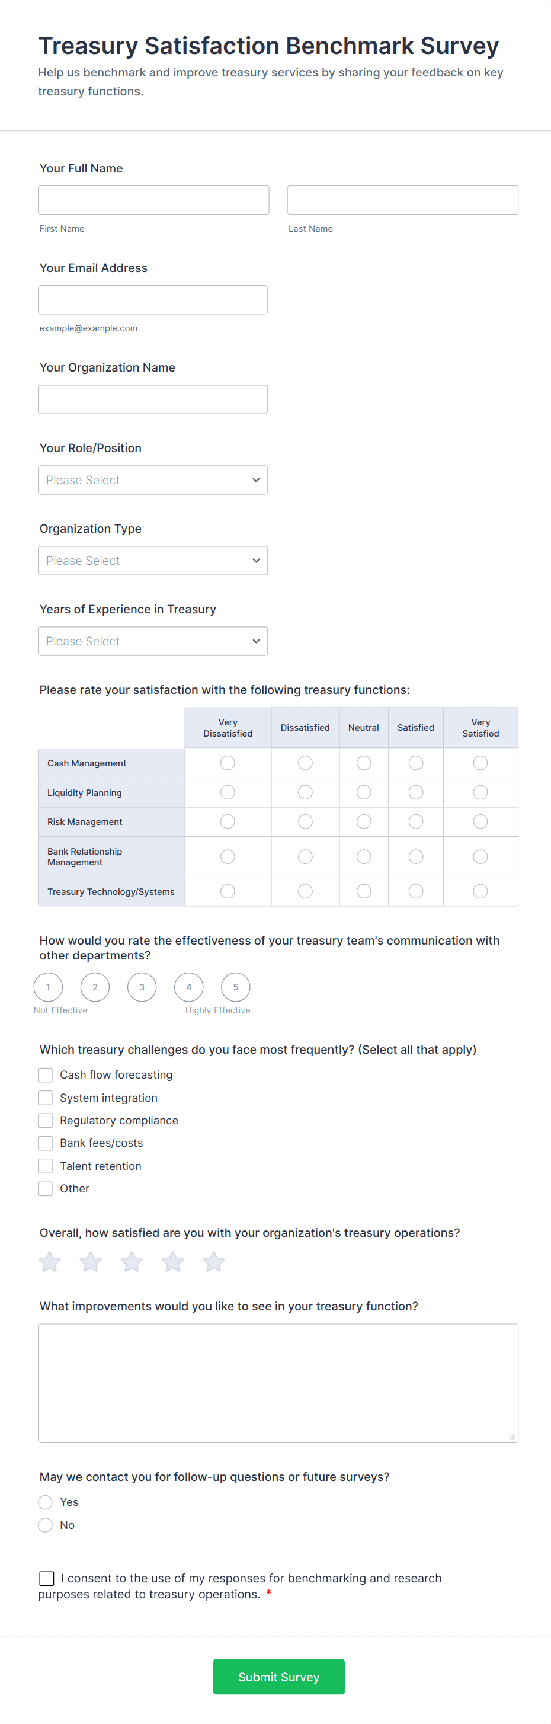Submit the survey with Submit Survey button
This screenshot has width=551, height=1724.
[279, 1677]
